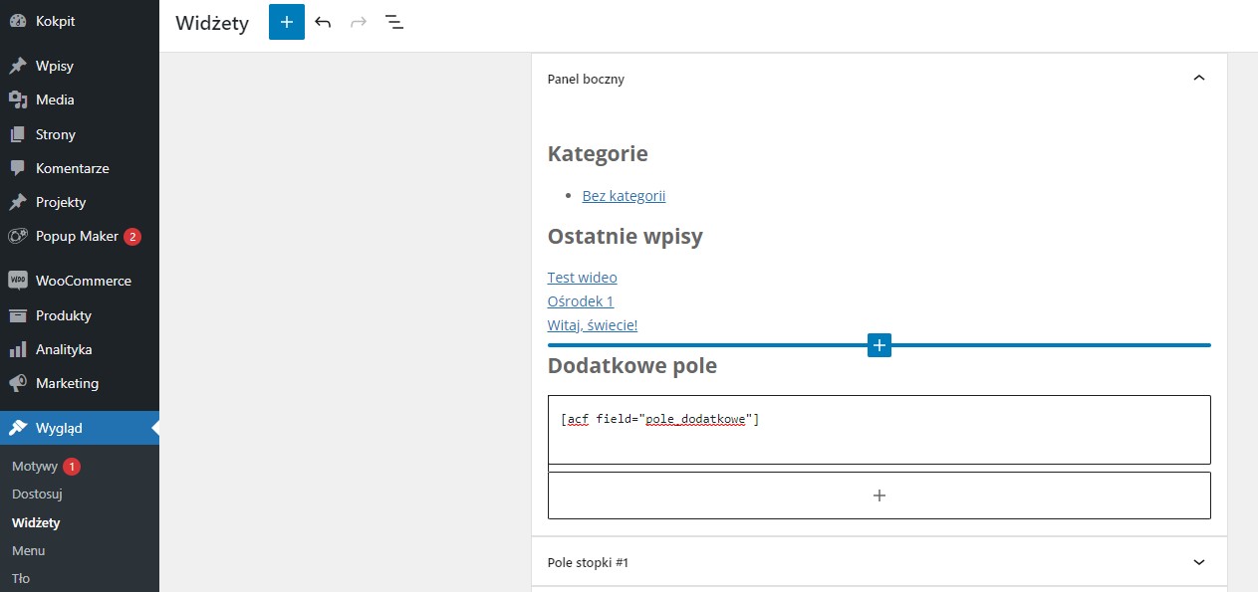Click the Marketing megaphone icon
Screen dimensions: 1258x592
[x=18, y=383]
